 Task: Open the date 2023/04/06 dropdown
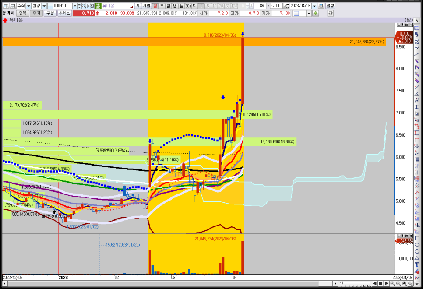pyautogui.click(x=314, y=6)
